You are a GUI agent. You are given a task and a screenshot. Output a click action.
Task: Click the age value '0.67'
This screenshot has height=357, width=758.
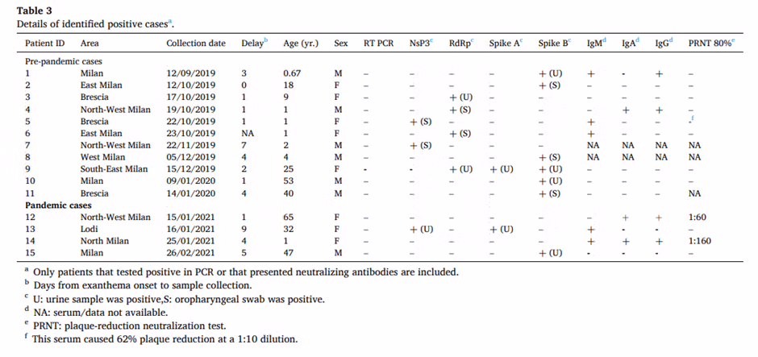point(292,73)
